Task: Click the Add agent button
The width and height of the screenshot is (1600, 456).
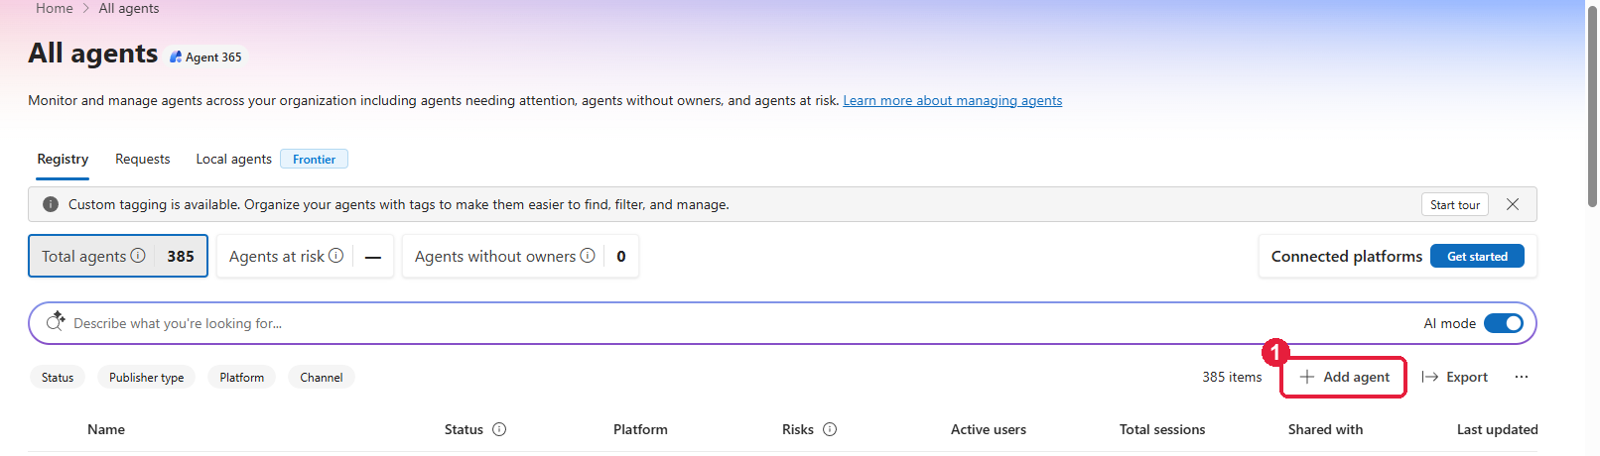Action: 1344,377
